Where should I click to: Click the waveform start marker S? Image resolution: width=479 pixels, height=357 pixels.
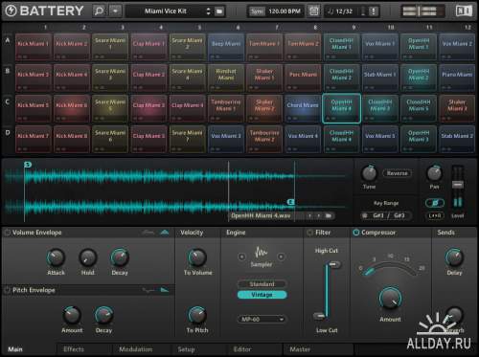(x=28, y=165)
